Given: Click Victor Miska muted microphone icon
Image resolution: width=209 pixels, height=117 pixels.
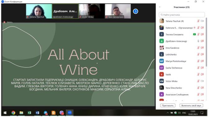Looking at the screenshot, I should pyautogui.click(x=198, y=81).
